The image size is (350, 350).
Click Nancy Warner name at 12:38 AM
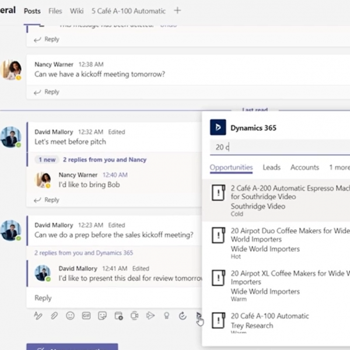tap(54, 65)
